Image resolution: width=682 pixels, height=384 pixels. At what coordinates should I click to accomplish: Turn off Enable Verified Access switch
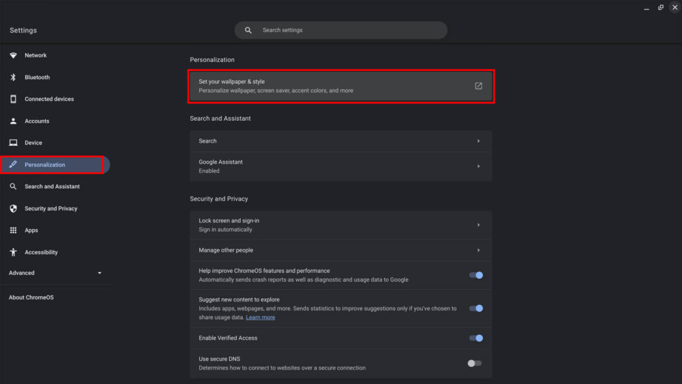pos(475,338)
